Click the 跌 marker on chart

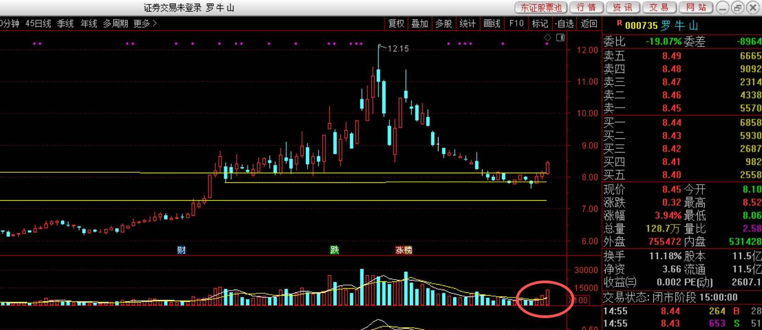point(335,250)
